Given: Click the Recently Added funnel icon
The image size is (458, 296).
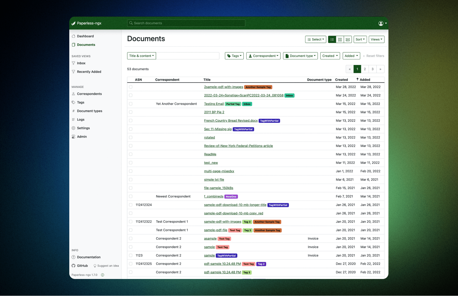Looking at the screenshot, I should (74, 72).
